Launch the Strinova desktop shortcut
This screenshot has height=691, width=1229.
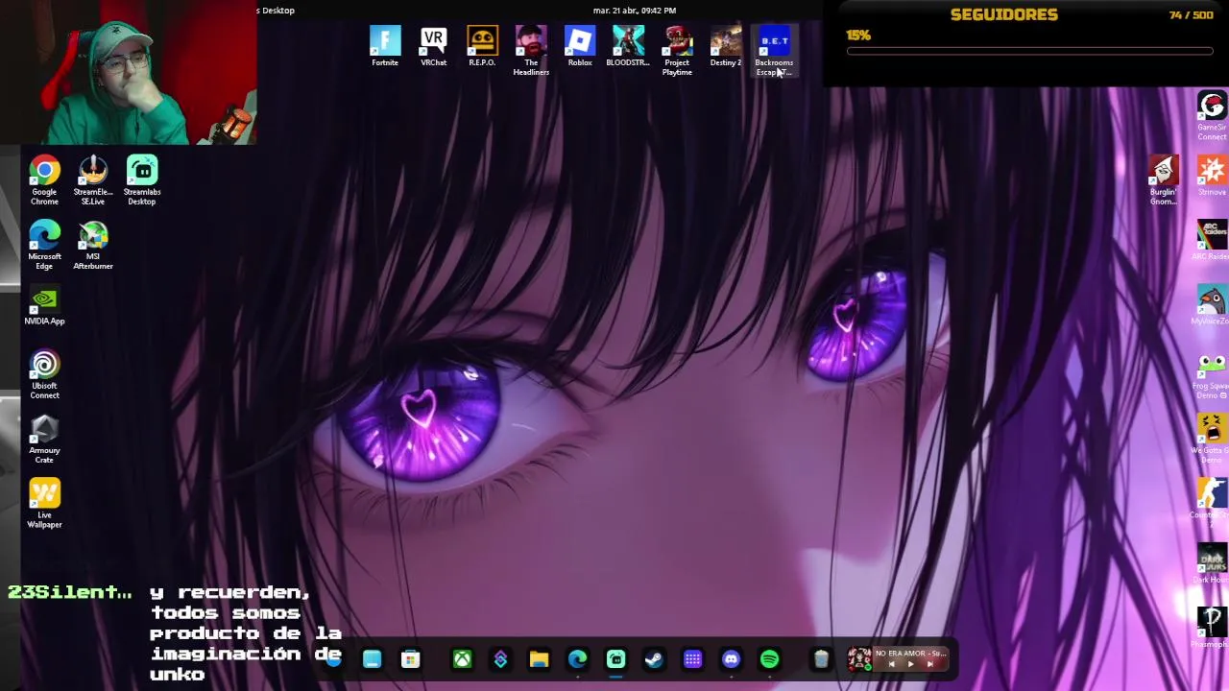pyautogui.click(x=1212, y=176)
